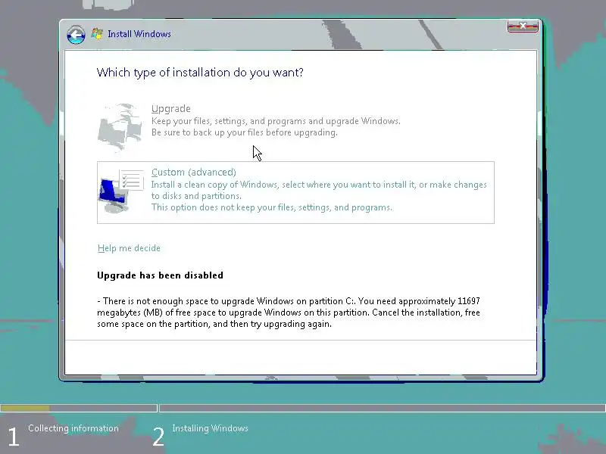Viewport: 606px width, 454px height.
Task: Click the greyed-out Upgrade computers icon
Action: [120, 126]
